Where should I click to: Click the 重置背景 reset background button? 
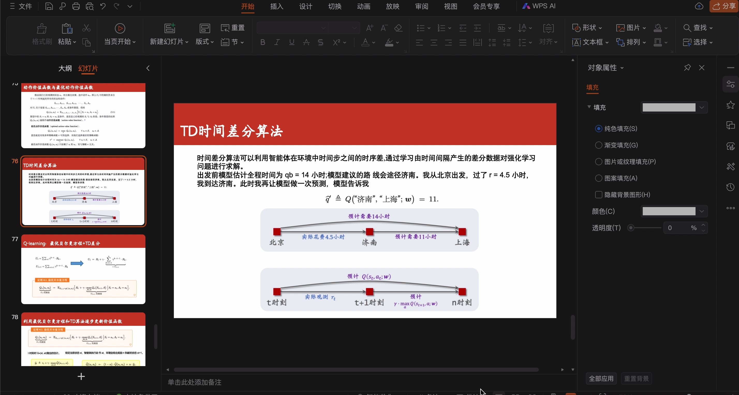pyautogui.click(x=637, y=378)
